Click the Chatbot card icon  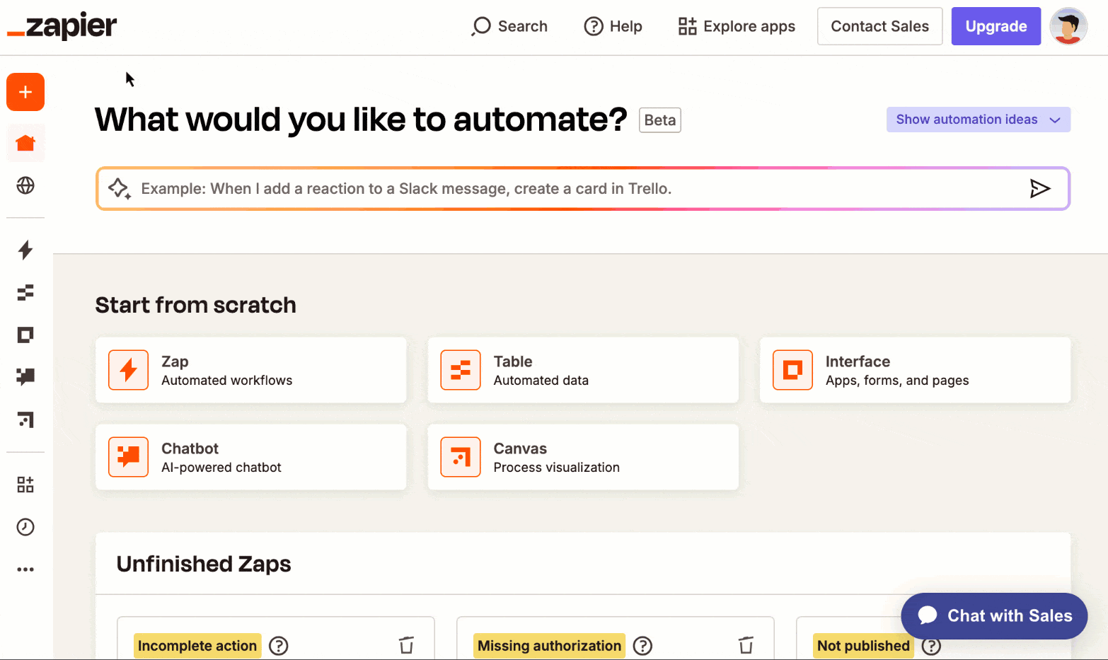(x=128, y=457)
